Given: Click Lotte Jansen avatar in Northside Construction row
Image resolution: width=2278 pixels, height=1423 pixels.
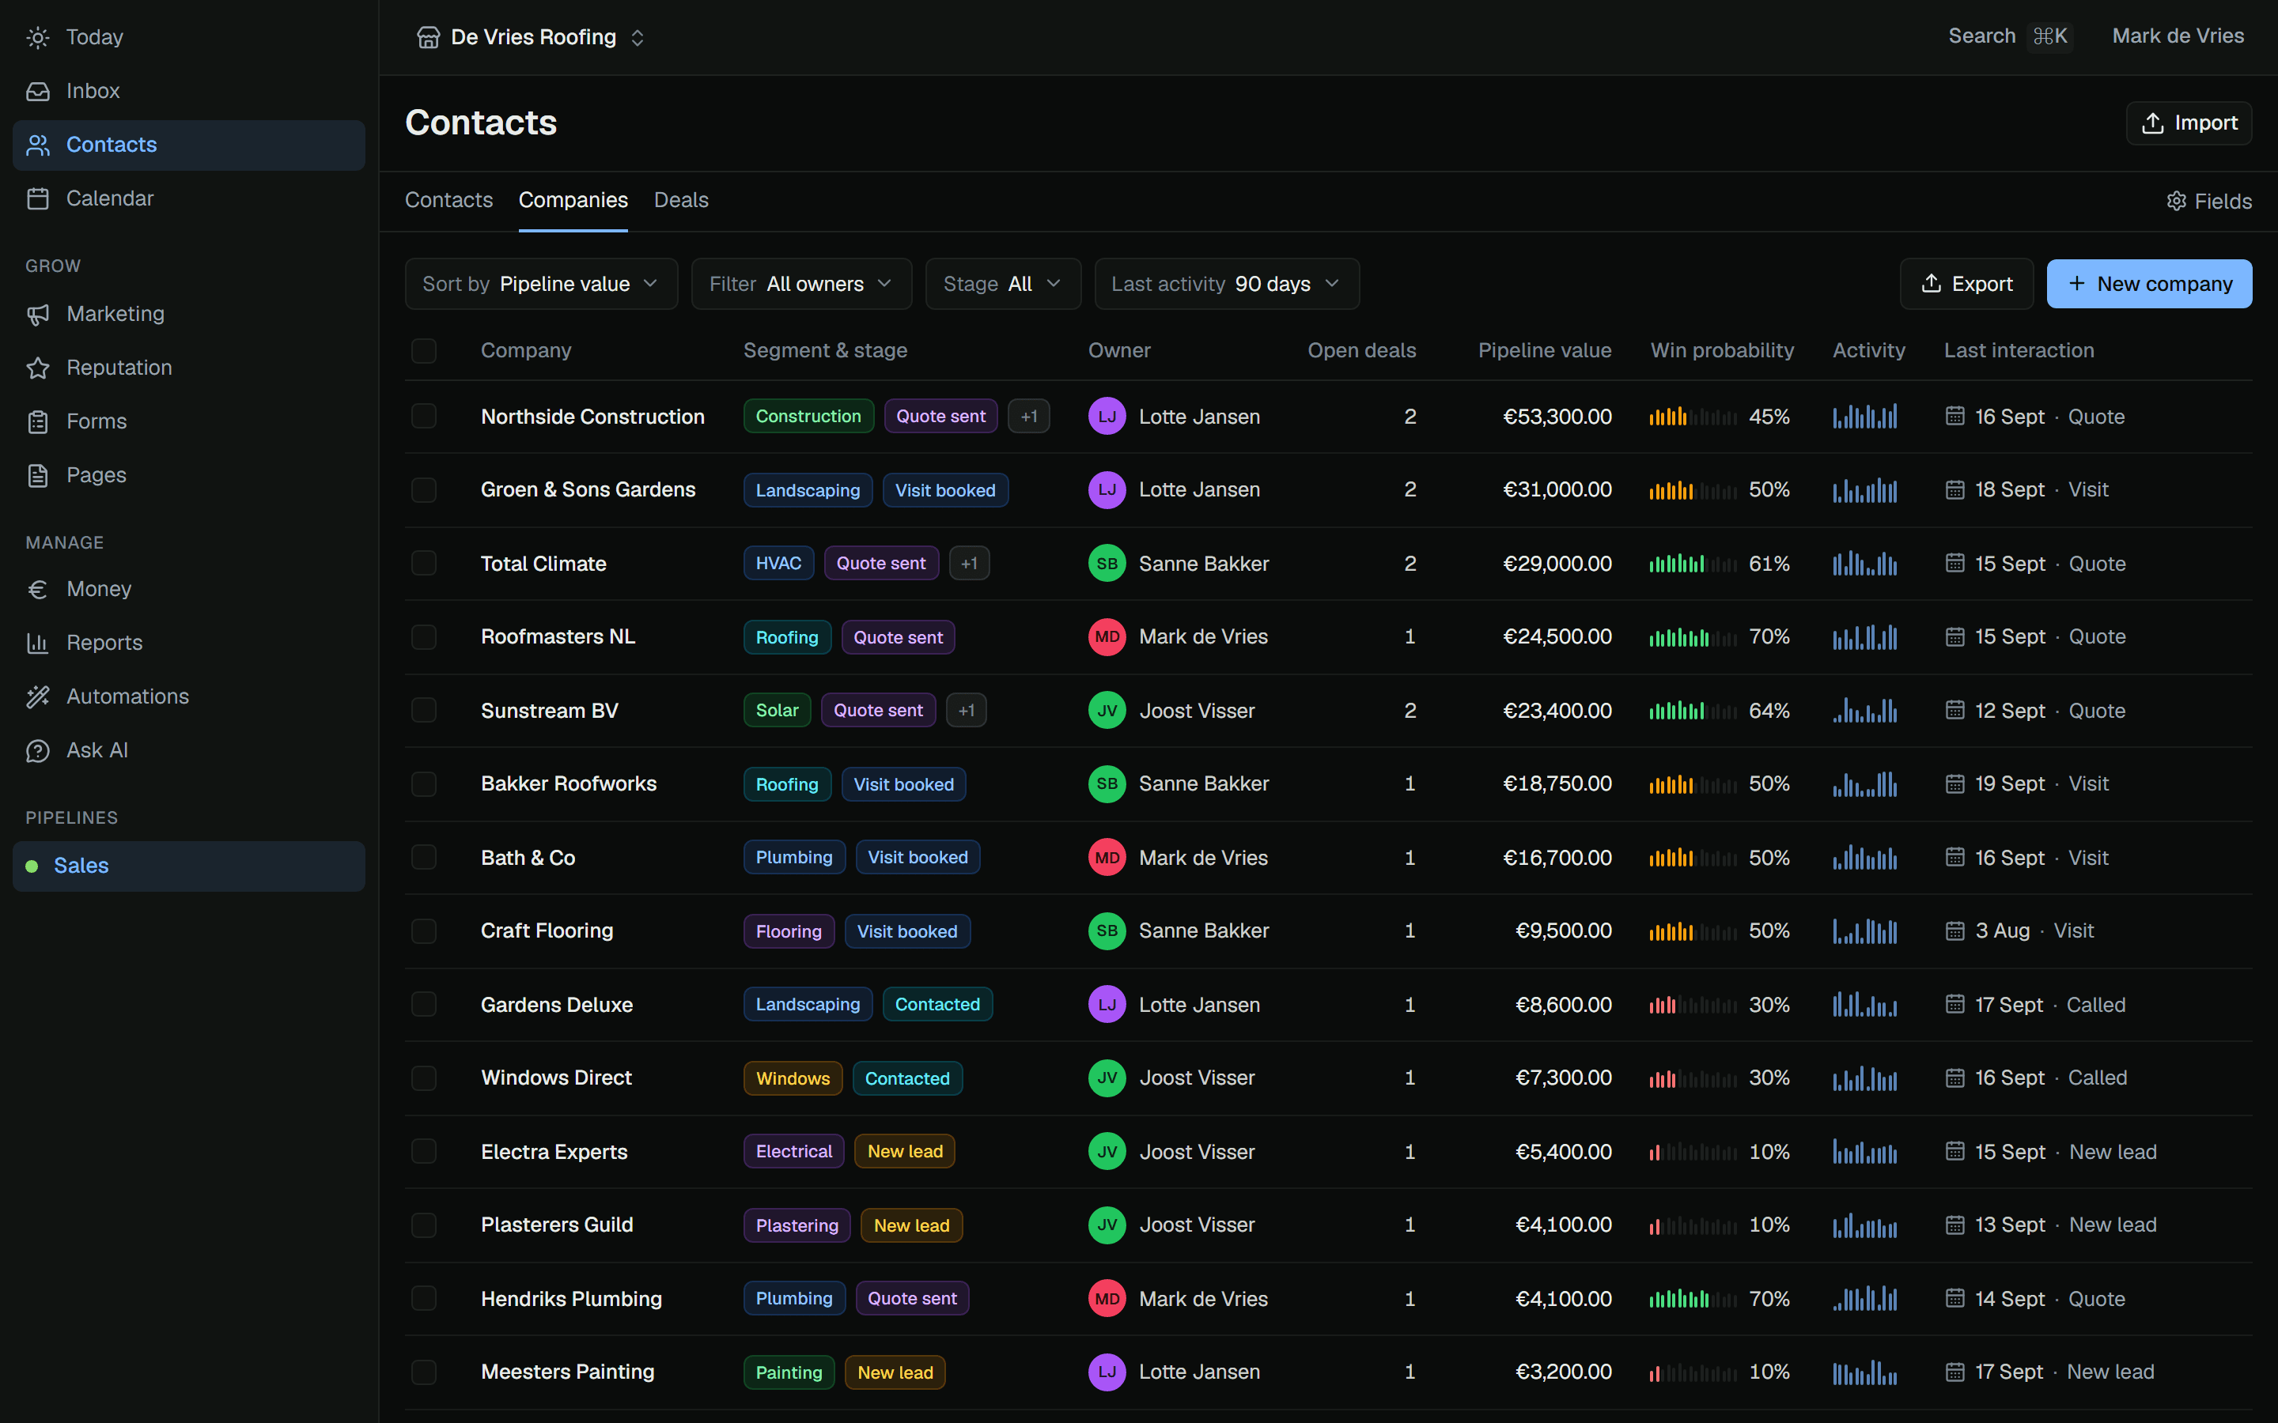Looking at the screenshot, I should pos(1107,416).
